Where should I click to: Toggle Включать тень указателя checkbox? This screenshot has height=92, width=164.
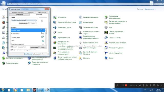tap(11, 47)
